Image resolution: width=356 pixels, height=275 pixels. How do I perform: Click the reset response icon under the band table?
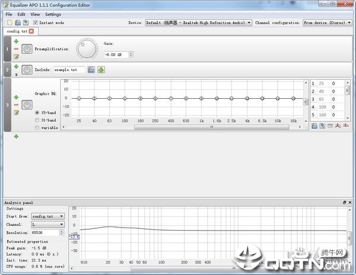(x=346, y=125)
